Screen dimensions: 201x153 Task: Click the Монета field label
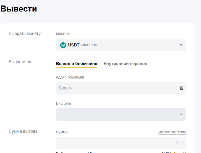point(62,34)
